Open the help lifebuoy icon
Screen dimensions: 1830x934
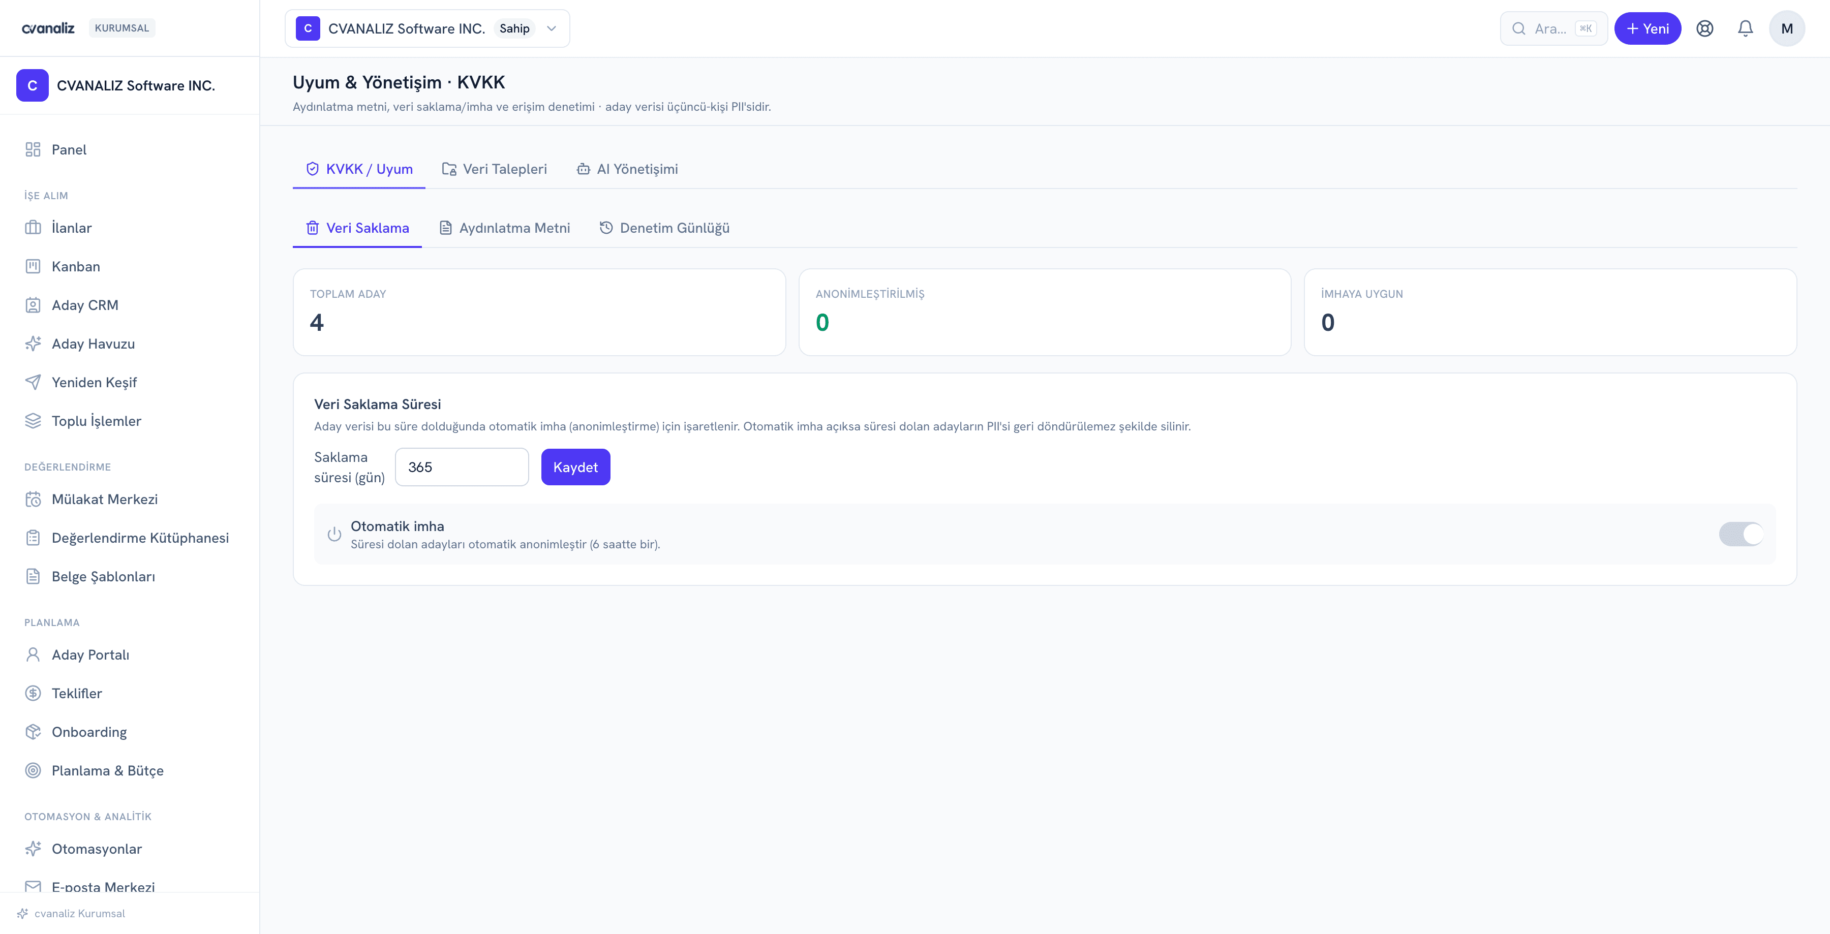(x=1705, y=28)
